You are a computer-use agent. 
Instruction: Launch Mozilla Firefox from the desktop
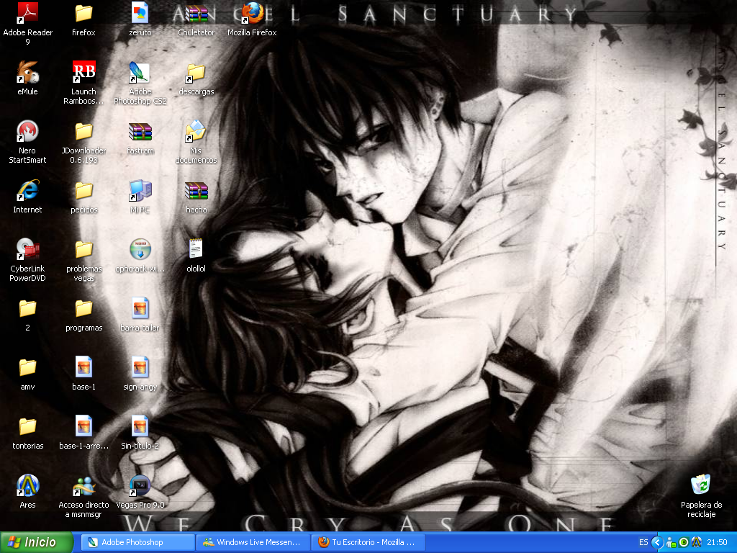252,14
